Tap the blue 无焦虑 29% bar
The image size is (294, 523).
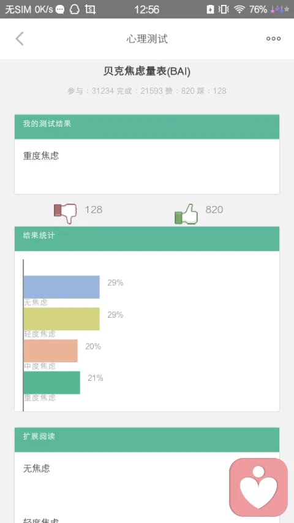pos(62,287)
